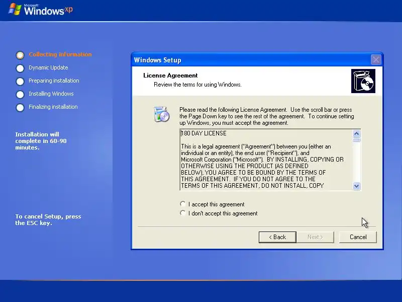Click inside the license agreement text box

[x=266, y=160]
